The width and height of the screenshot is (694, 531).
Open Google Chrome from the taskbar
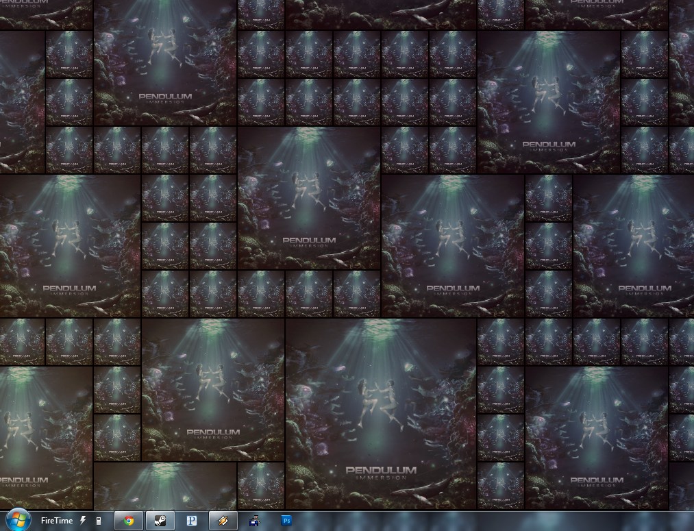(128, 521)
